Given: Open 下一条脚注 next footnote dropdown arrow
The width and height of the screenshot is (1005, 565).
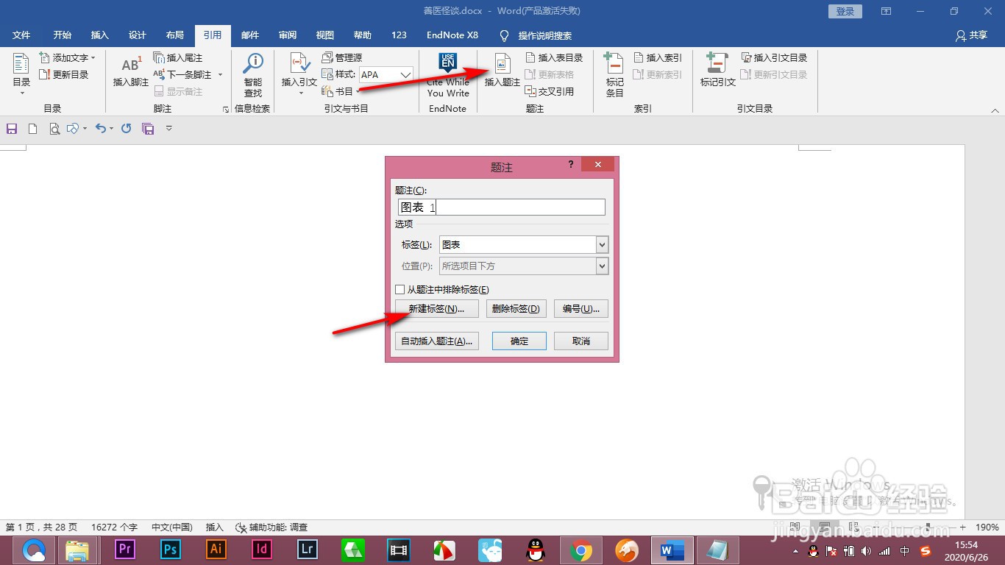Looking at the screenshot, I should click(x=220, y=74).
